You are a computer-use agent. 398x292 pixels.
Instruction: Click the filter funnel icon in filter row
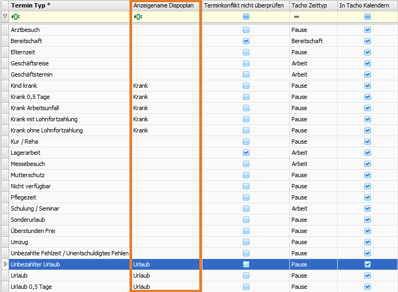point(5,16)
